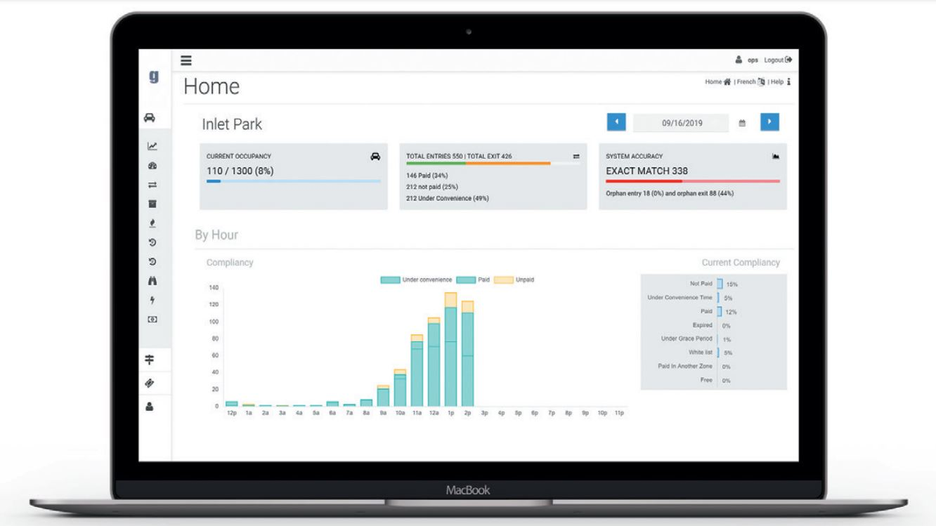Screen dimensions: 936x526
Task: Toggle the Unpaid legend swatch in chart
Action: pos(504,280)
